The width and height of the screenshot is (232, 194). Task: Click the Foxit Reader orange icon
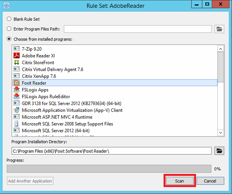click(17, 83)
